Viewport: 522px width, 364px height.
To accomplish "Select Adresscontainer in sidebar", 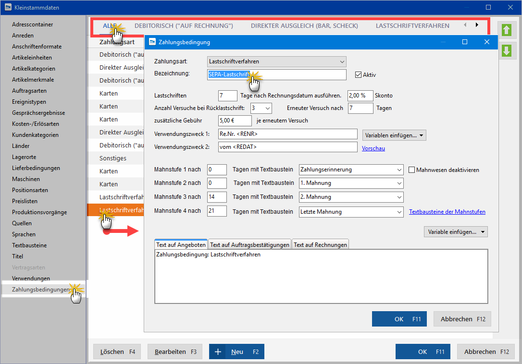I will pyautogui.click(x=33, y=24).
